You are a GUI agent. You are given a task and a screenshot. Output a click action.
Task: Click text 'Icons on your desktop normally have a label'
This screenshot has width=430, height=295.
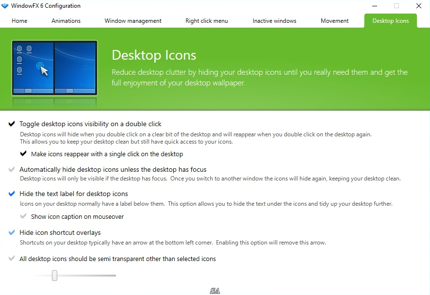206,204
